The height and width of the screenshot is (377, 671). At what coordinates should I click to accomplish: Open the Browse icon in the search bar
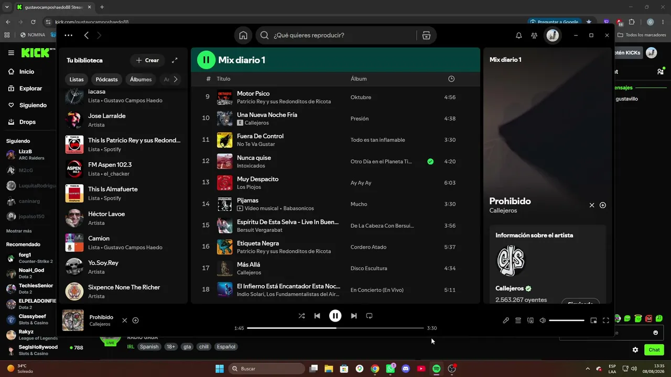426,36
